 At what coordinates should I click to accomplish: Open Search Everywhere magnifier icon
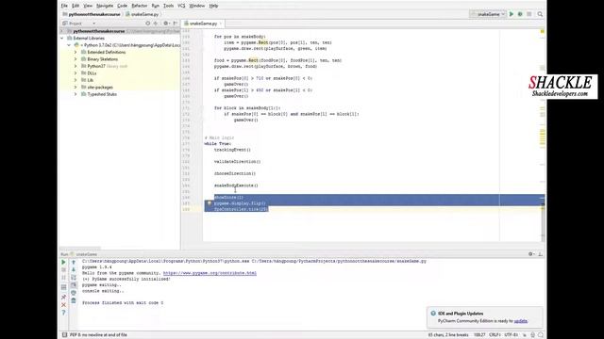(x=540, y=14)
